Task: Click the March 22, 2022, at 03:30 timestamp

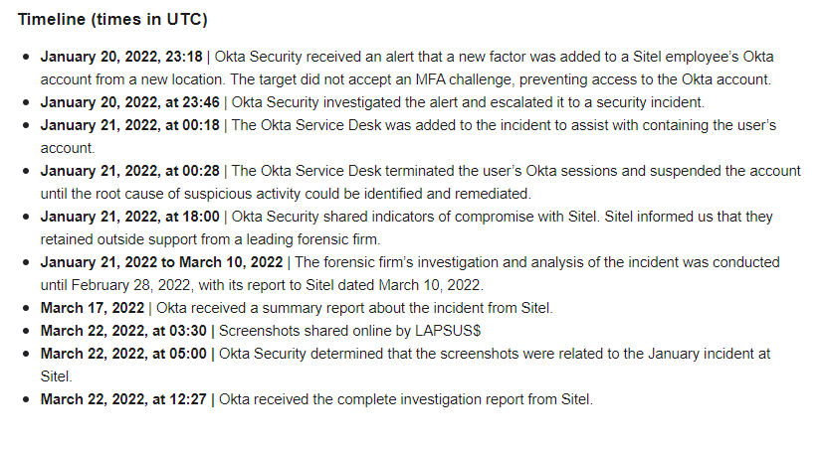Action: pyautogui.click(x=123, y=331)
